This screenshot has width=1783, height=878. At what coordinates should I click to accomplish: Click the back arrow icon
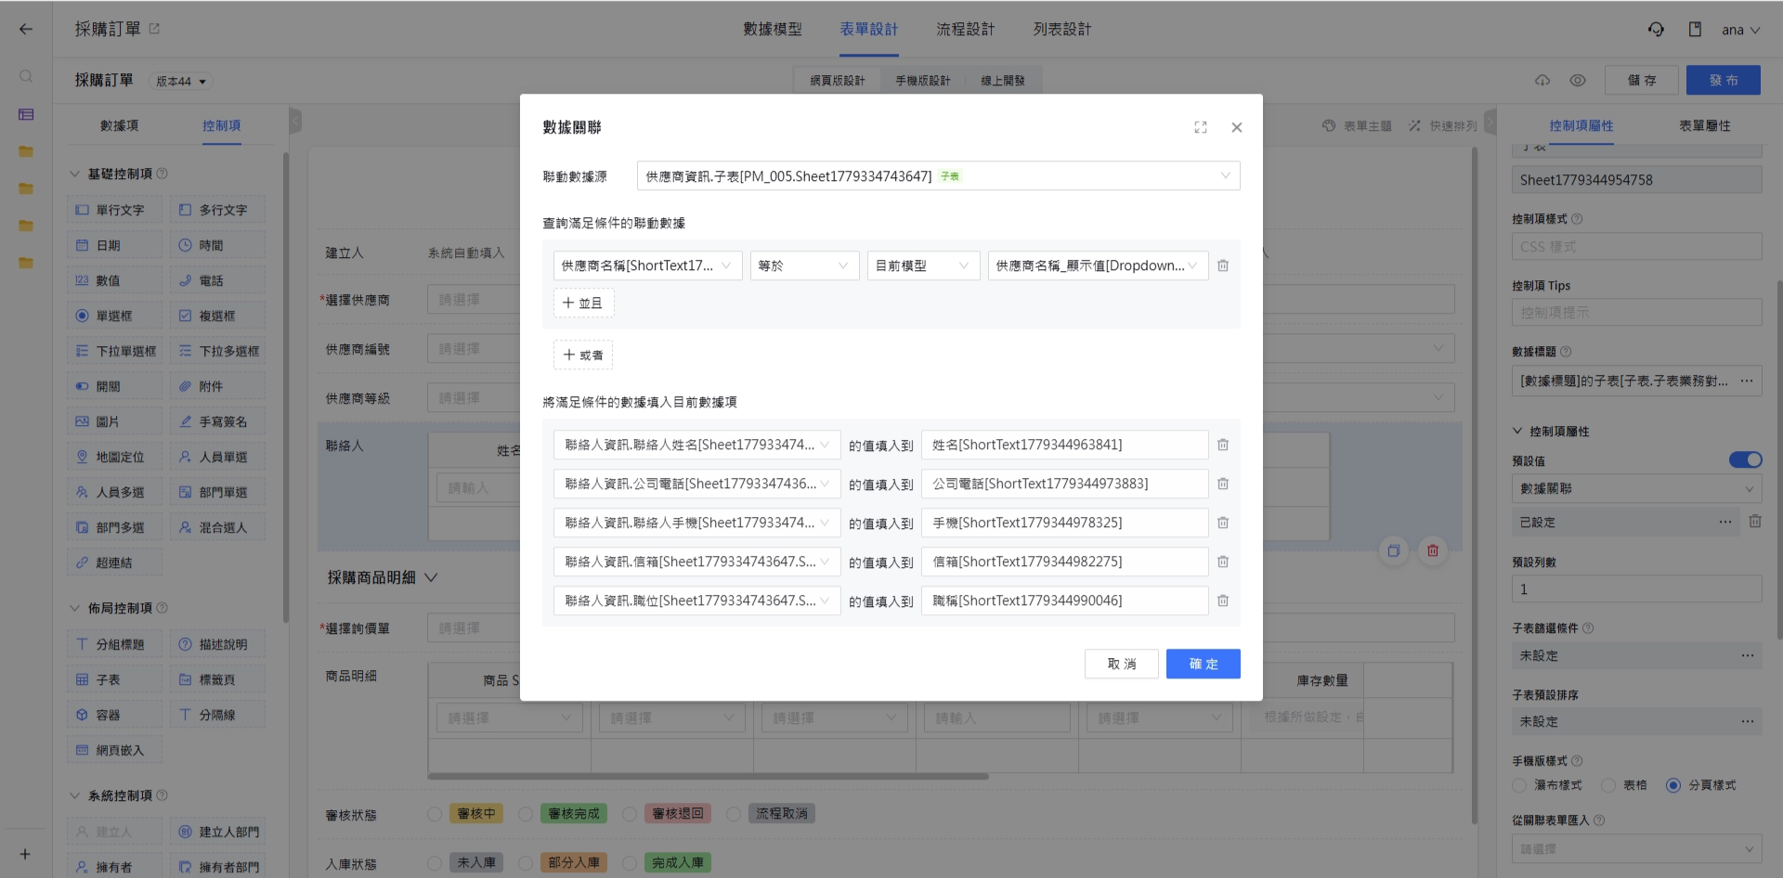pos(26,29)
